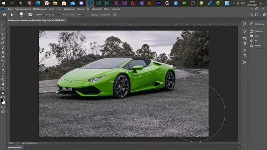Viewport: 267px width, 150px height.
Task: Open Premiere Pro from the taskbar
Action: coord(116,3)
